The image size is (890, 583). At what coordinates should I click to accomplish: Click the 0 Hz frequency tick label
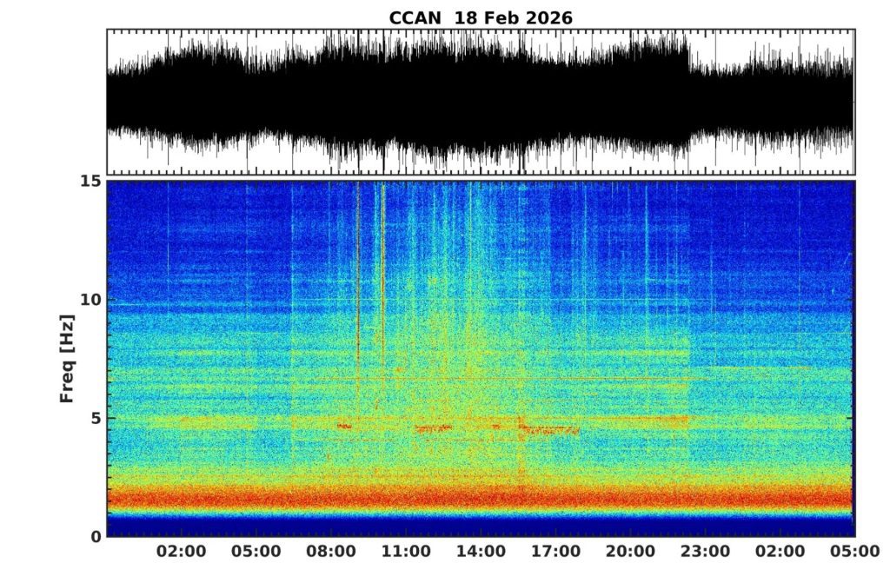click(96, 536)
